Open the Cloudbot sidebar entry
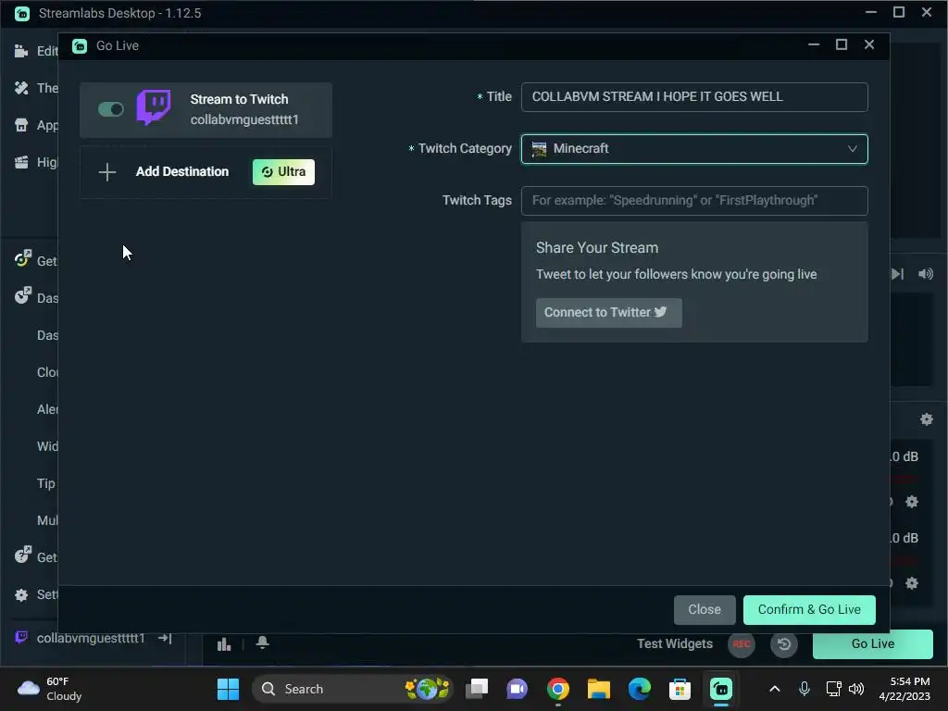948x711 pixels. (x=47, y=372)
